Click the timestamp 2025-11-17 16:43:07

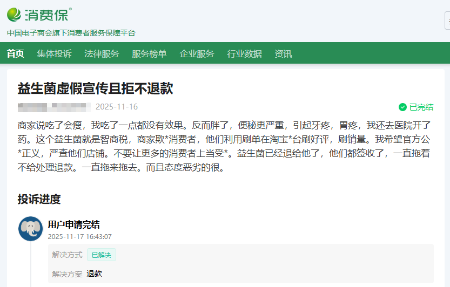[x=80, y=236]
